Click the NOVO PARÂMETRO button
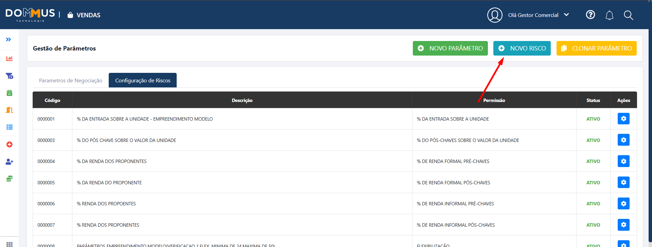The height and width of the screenshot is (247, 652). point(450,48)
